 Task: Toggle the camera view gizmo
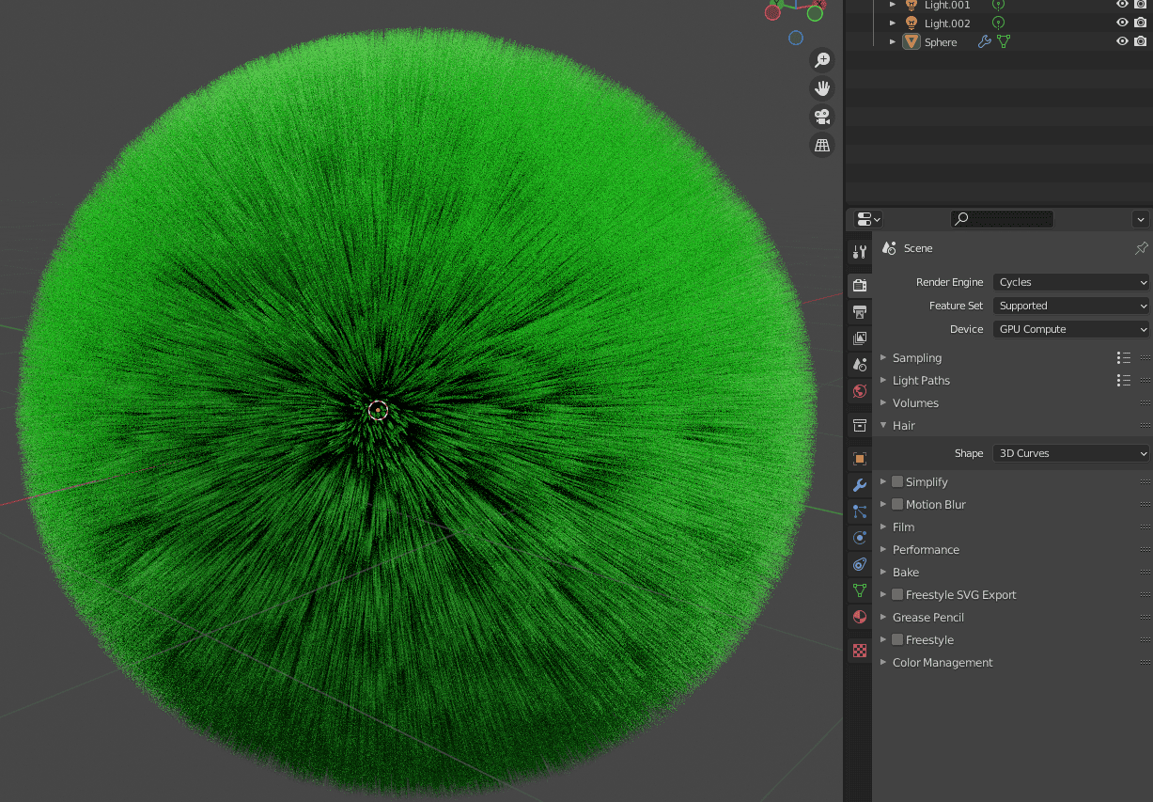click(x=821, y=116)
